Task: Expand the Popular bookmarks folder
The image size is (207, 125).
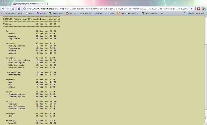Action: (109, 13)
